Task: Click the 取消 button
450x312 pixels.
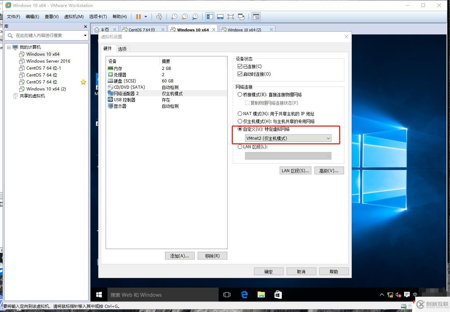Action: coord(301,271)
